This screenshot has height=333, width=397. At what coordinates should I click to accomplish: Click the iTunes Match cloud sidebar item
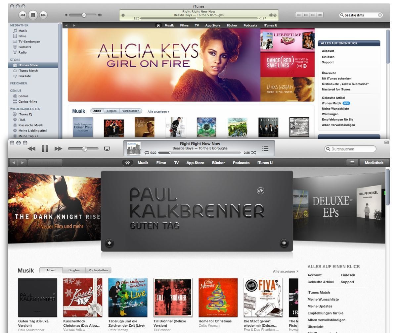coord(28,71)
